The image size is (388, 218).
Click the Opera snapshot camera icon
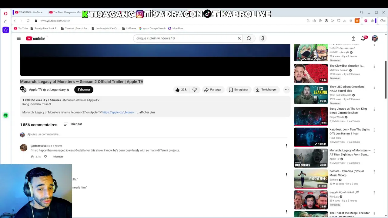coord(314,21)
